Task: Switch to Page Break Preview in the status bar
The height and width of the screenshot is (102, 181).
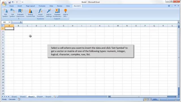Action: click(x=150, y=99)
